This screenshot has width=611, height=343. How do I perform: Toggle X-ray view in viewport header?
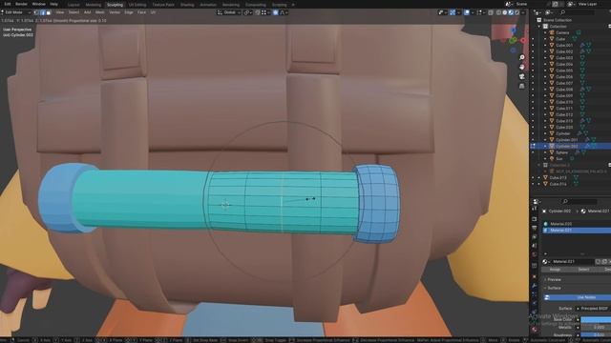click(491, 12)
